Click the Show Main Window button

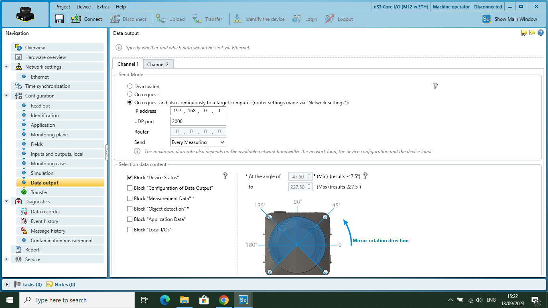pos(510,19)
